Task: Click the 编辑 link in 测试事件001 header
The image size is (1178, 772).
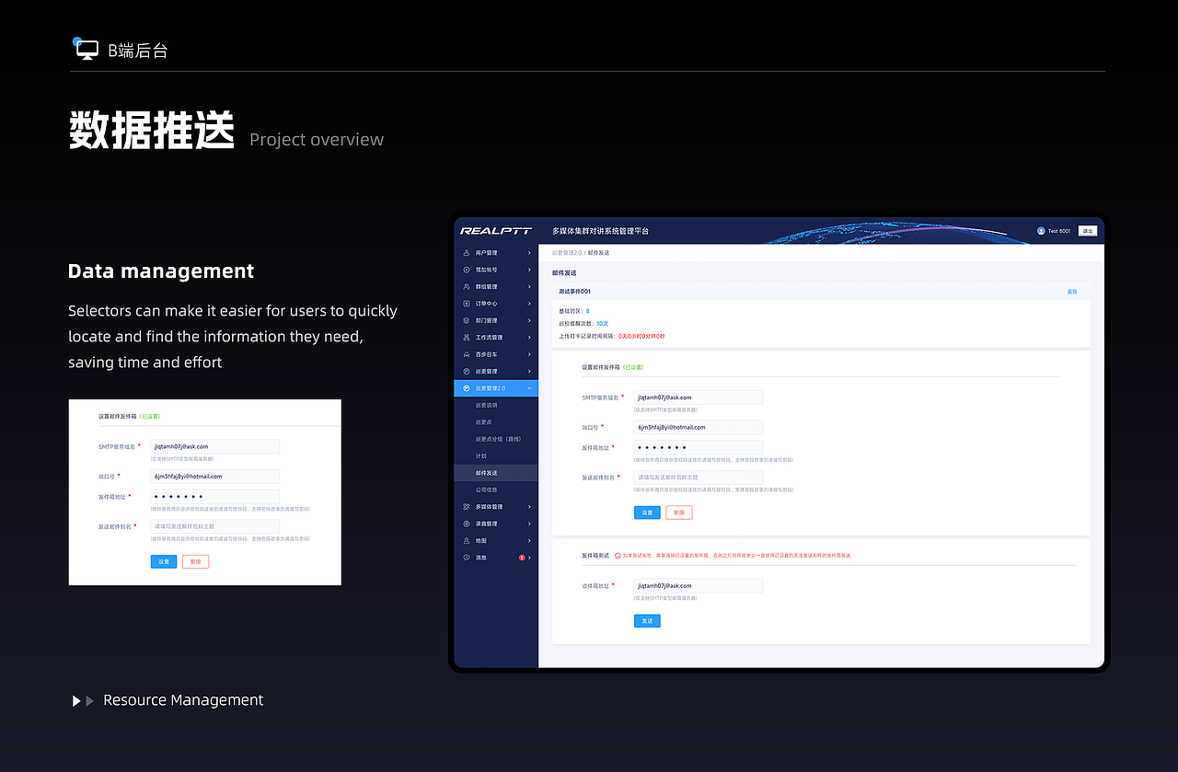Action: click(1072, 292)
